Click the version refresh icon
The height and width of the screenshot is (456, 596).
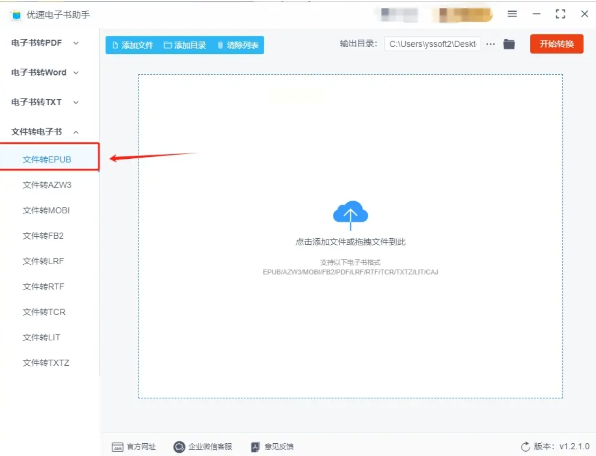pos(525,447)
